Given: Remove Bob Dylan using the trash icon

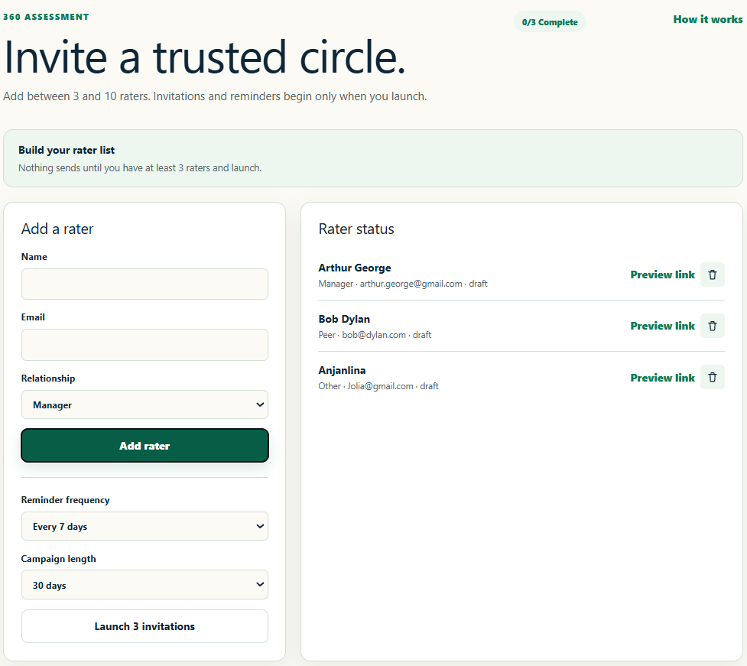Looking at the screenshot, I should tap(713, 326).
